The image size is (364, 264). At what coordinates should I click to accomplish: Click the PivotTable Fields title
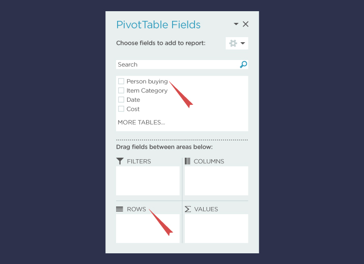(x=158, y=24)
